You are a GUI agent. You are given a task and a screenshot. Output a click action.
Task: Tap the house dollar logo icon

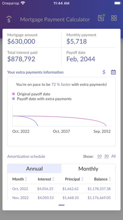[x=9, y=19]
